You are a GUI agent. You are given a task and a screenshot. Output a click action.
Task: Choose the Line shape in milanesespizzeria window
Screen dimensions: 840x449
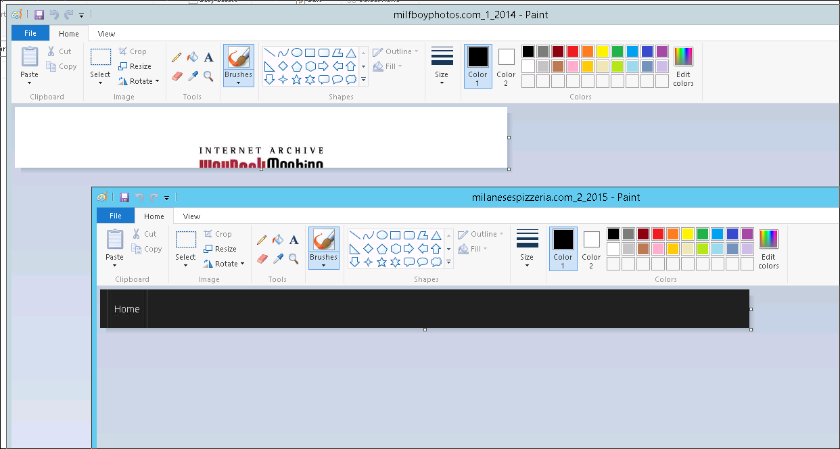coord(354,235)
